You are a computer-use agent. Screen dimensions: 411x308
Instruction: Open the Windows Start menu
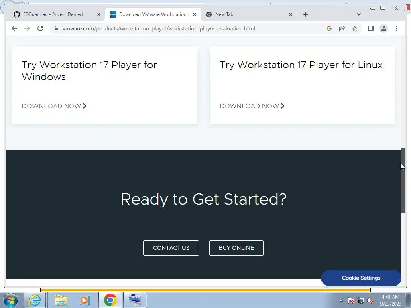click(x=11, y=300)
